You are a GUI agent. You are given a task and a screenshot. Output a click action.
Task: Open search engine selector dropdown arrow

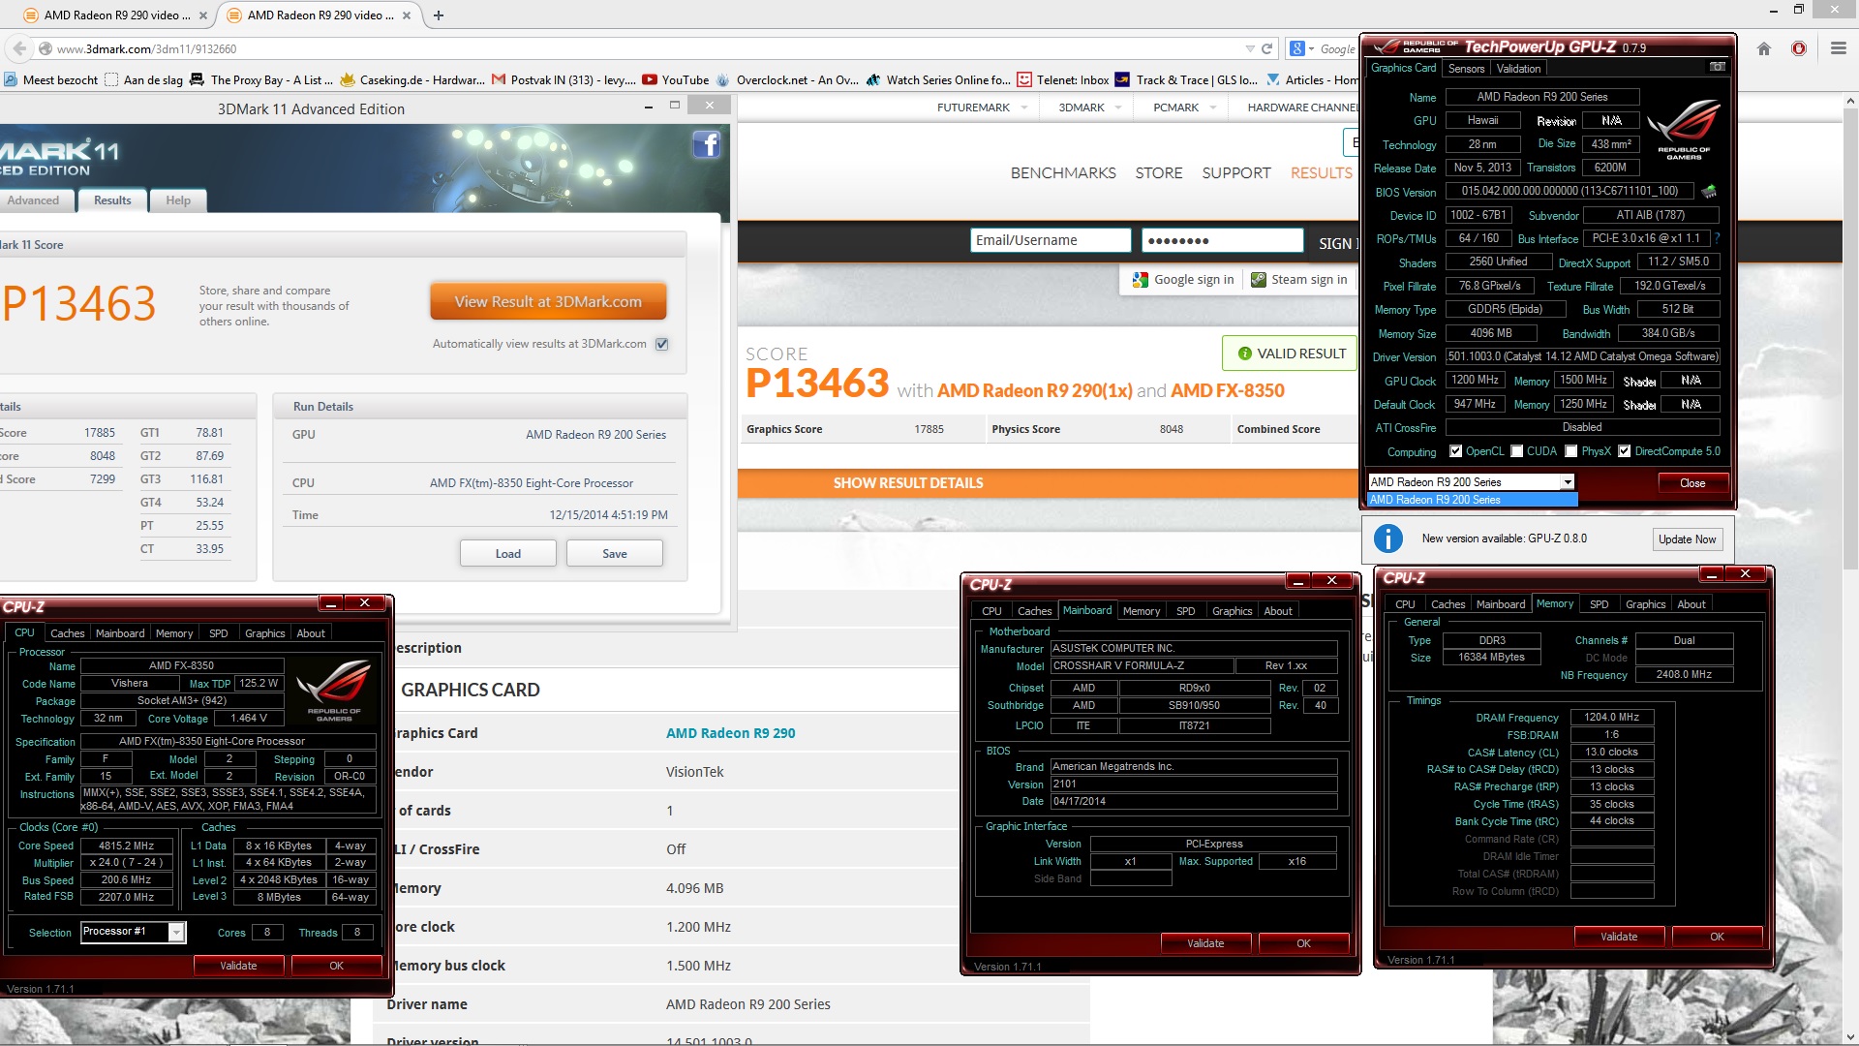1311,48
